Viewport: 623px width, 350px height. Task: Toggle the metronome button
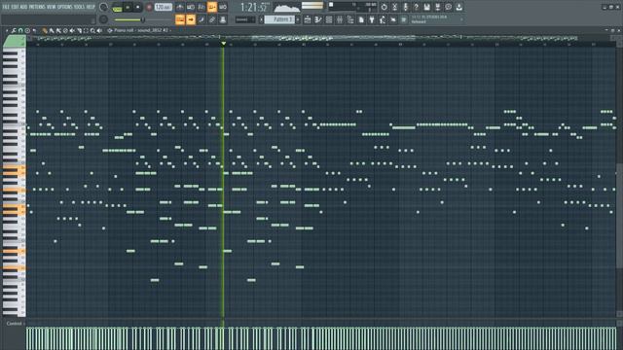(180, 7)
